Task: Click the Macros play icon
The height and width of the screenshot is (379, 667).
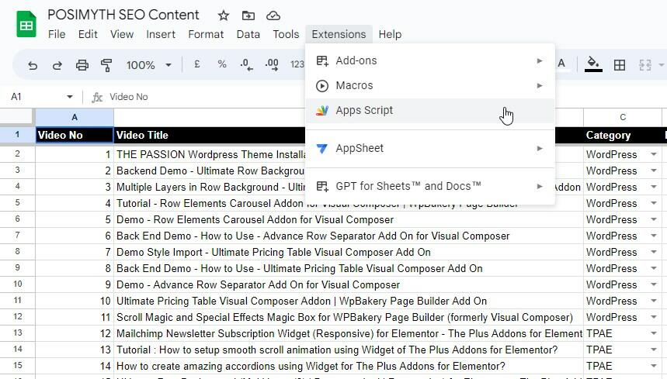Action: (x=322, y=86)
